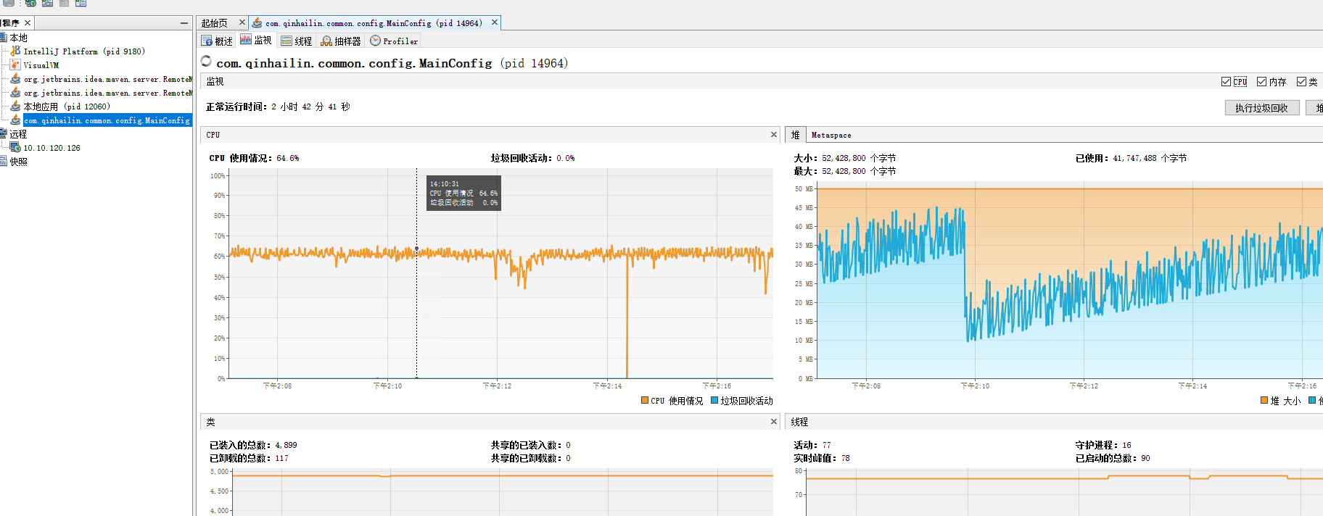Uncheck the CPU chart checkbox

[1226, 82]
